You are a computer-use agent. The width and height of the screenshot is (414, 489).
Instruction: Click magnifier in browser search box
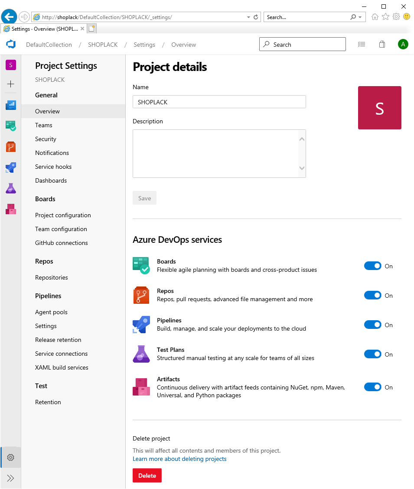click(353, 17)
